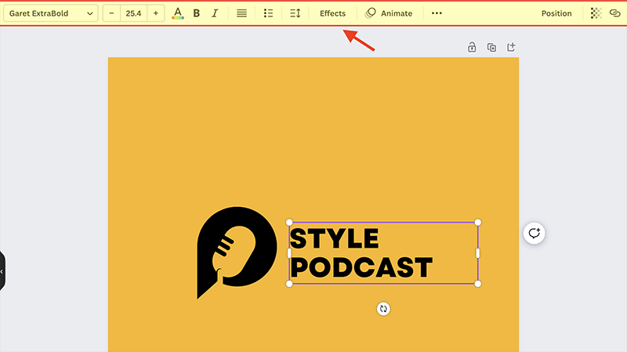Viewport: 627px width, 352px height.
Task: Add a new page icon
Action: tap(511, 47)
